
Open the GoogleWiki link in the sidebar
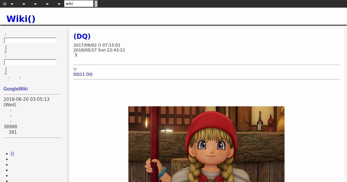click(16, 89)
